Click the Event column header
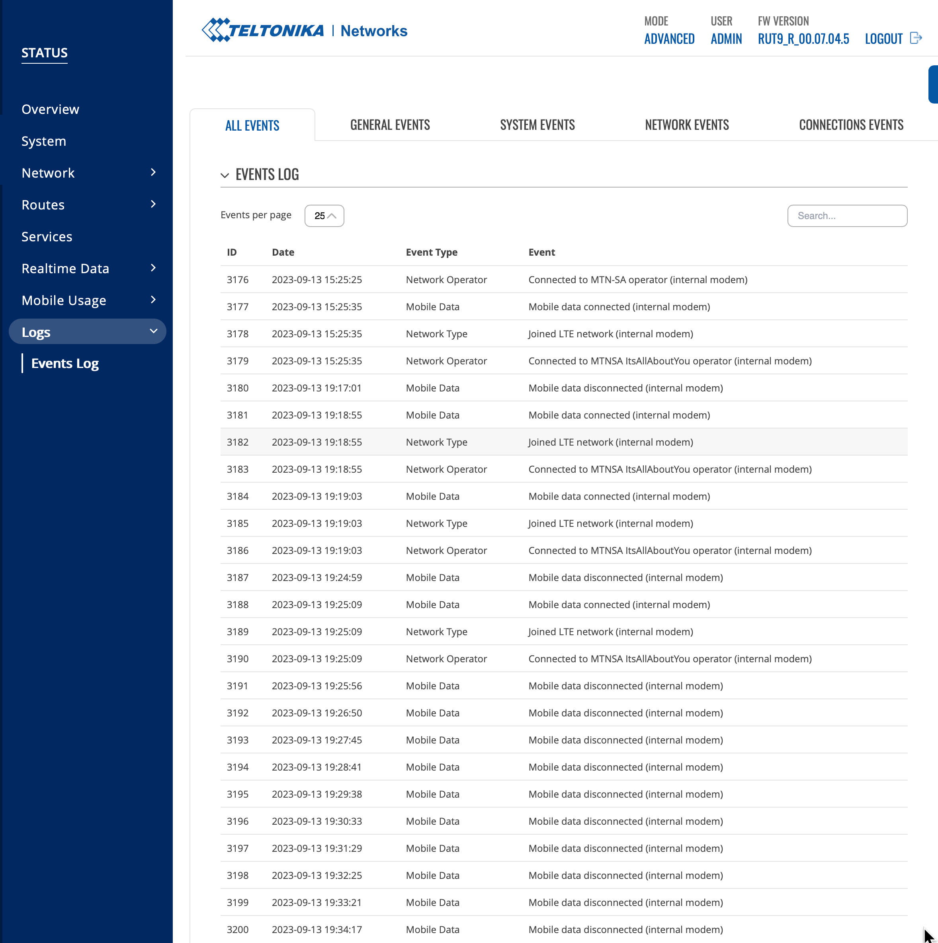The image size is (938, 943). pos(542,252)
